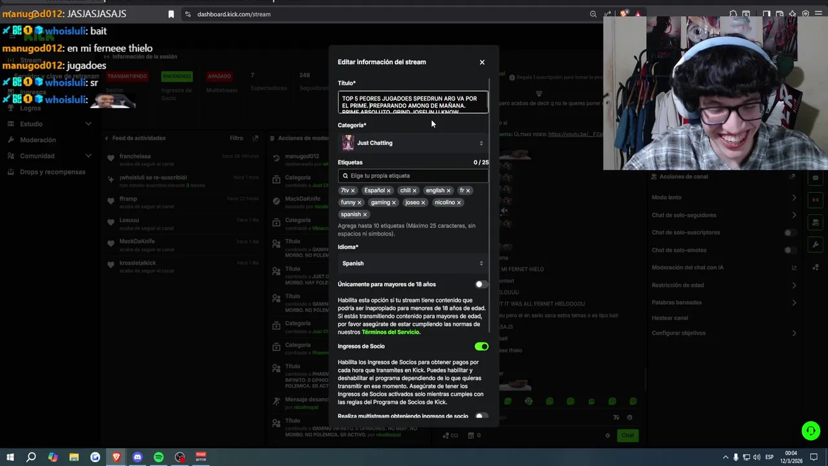Toggle Chat de solo-suscriptores switch
This screenshot has width=828, height=466.
790,232
